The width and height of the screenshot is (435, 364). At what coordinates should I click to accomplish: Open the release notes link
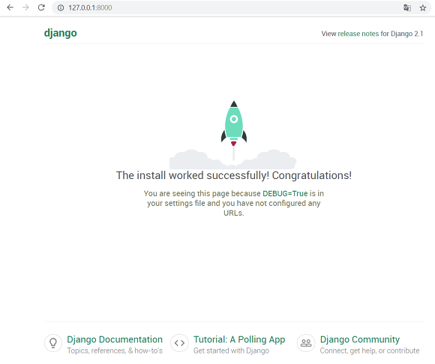pos(358,34)
